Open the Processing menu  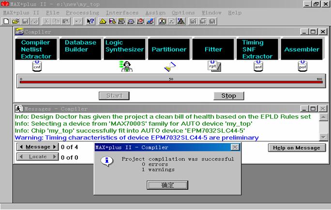pyautogui.click(x=83, y=13)
